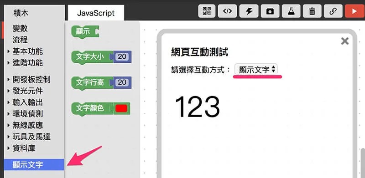Click the 20 value in 文字行高 block
Screen dimensions: 365x178
click(122, 82)
